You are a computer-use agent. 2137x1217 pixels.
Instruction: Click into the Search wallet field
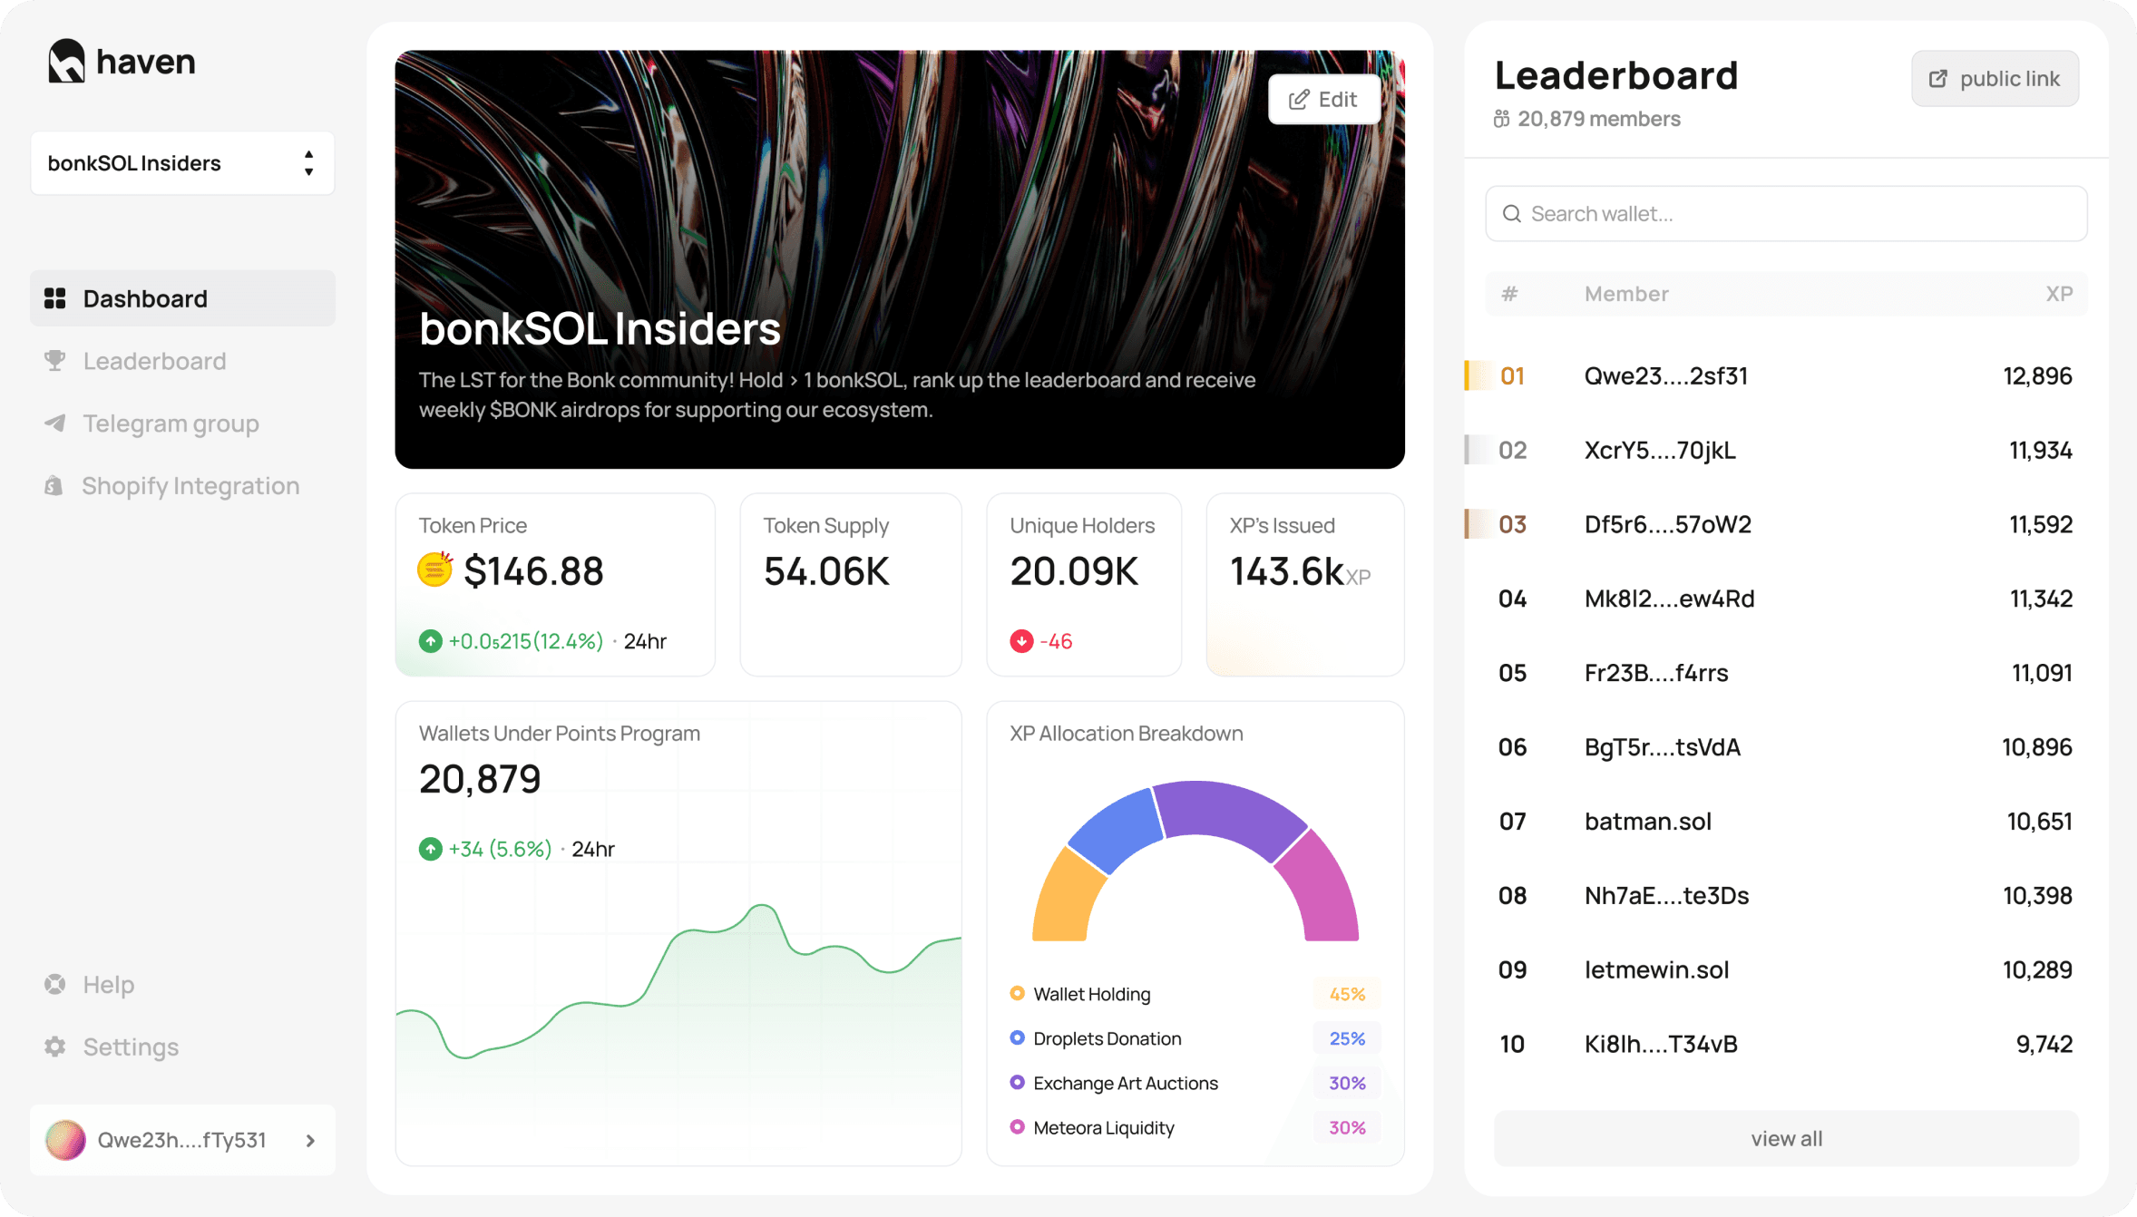1786,214
